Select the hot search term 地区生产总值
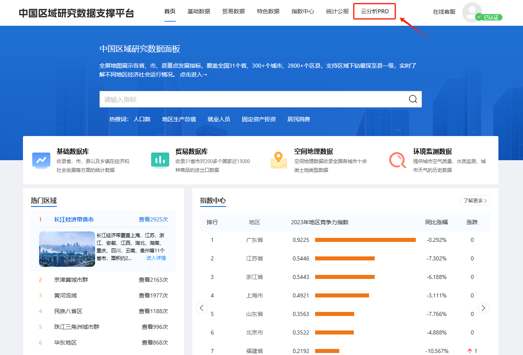 (x=179, y=119)
